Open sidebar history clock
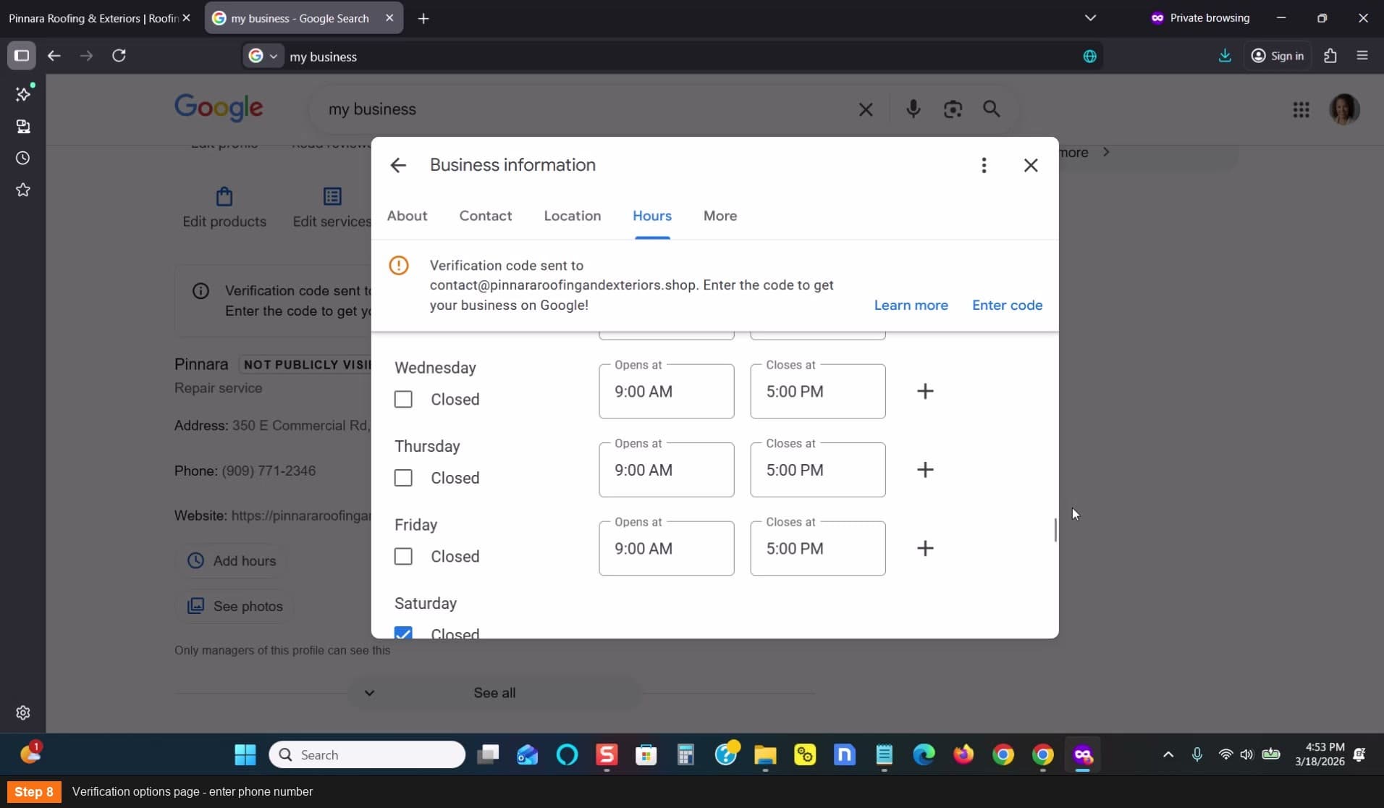 click(23, 158)
